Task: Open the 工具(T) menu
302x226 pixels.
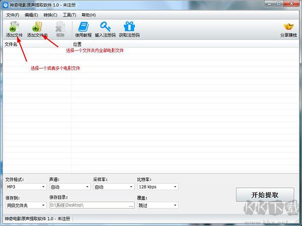Action: [x=69, y=15]
